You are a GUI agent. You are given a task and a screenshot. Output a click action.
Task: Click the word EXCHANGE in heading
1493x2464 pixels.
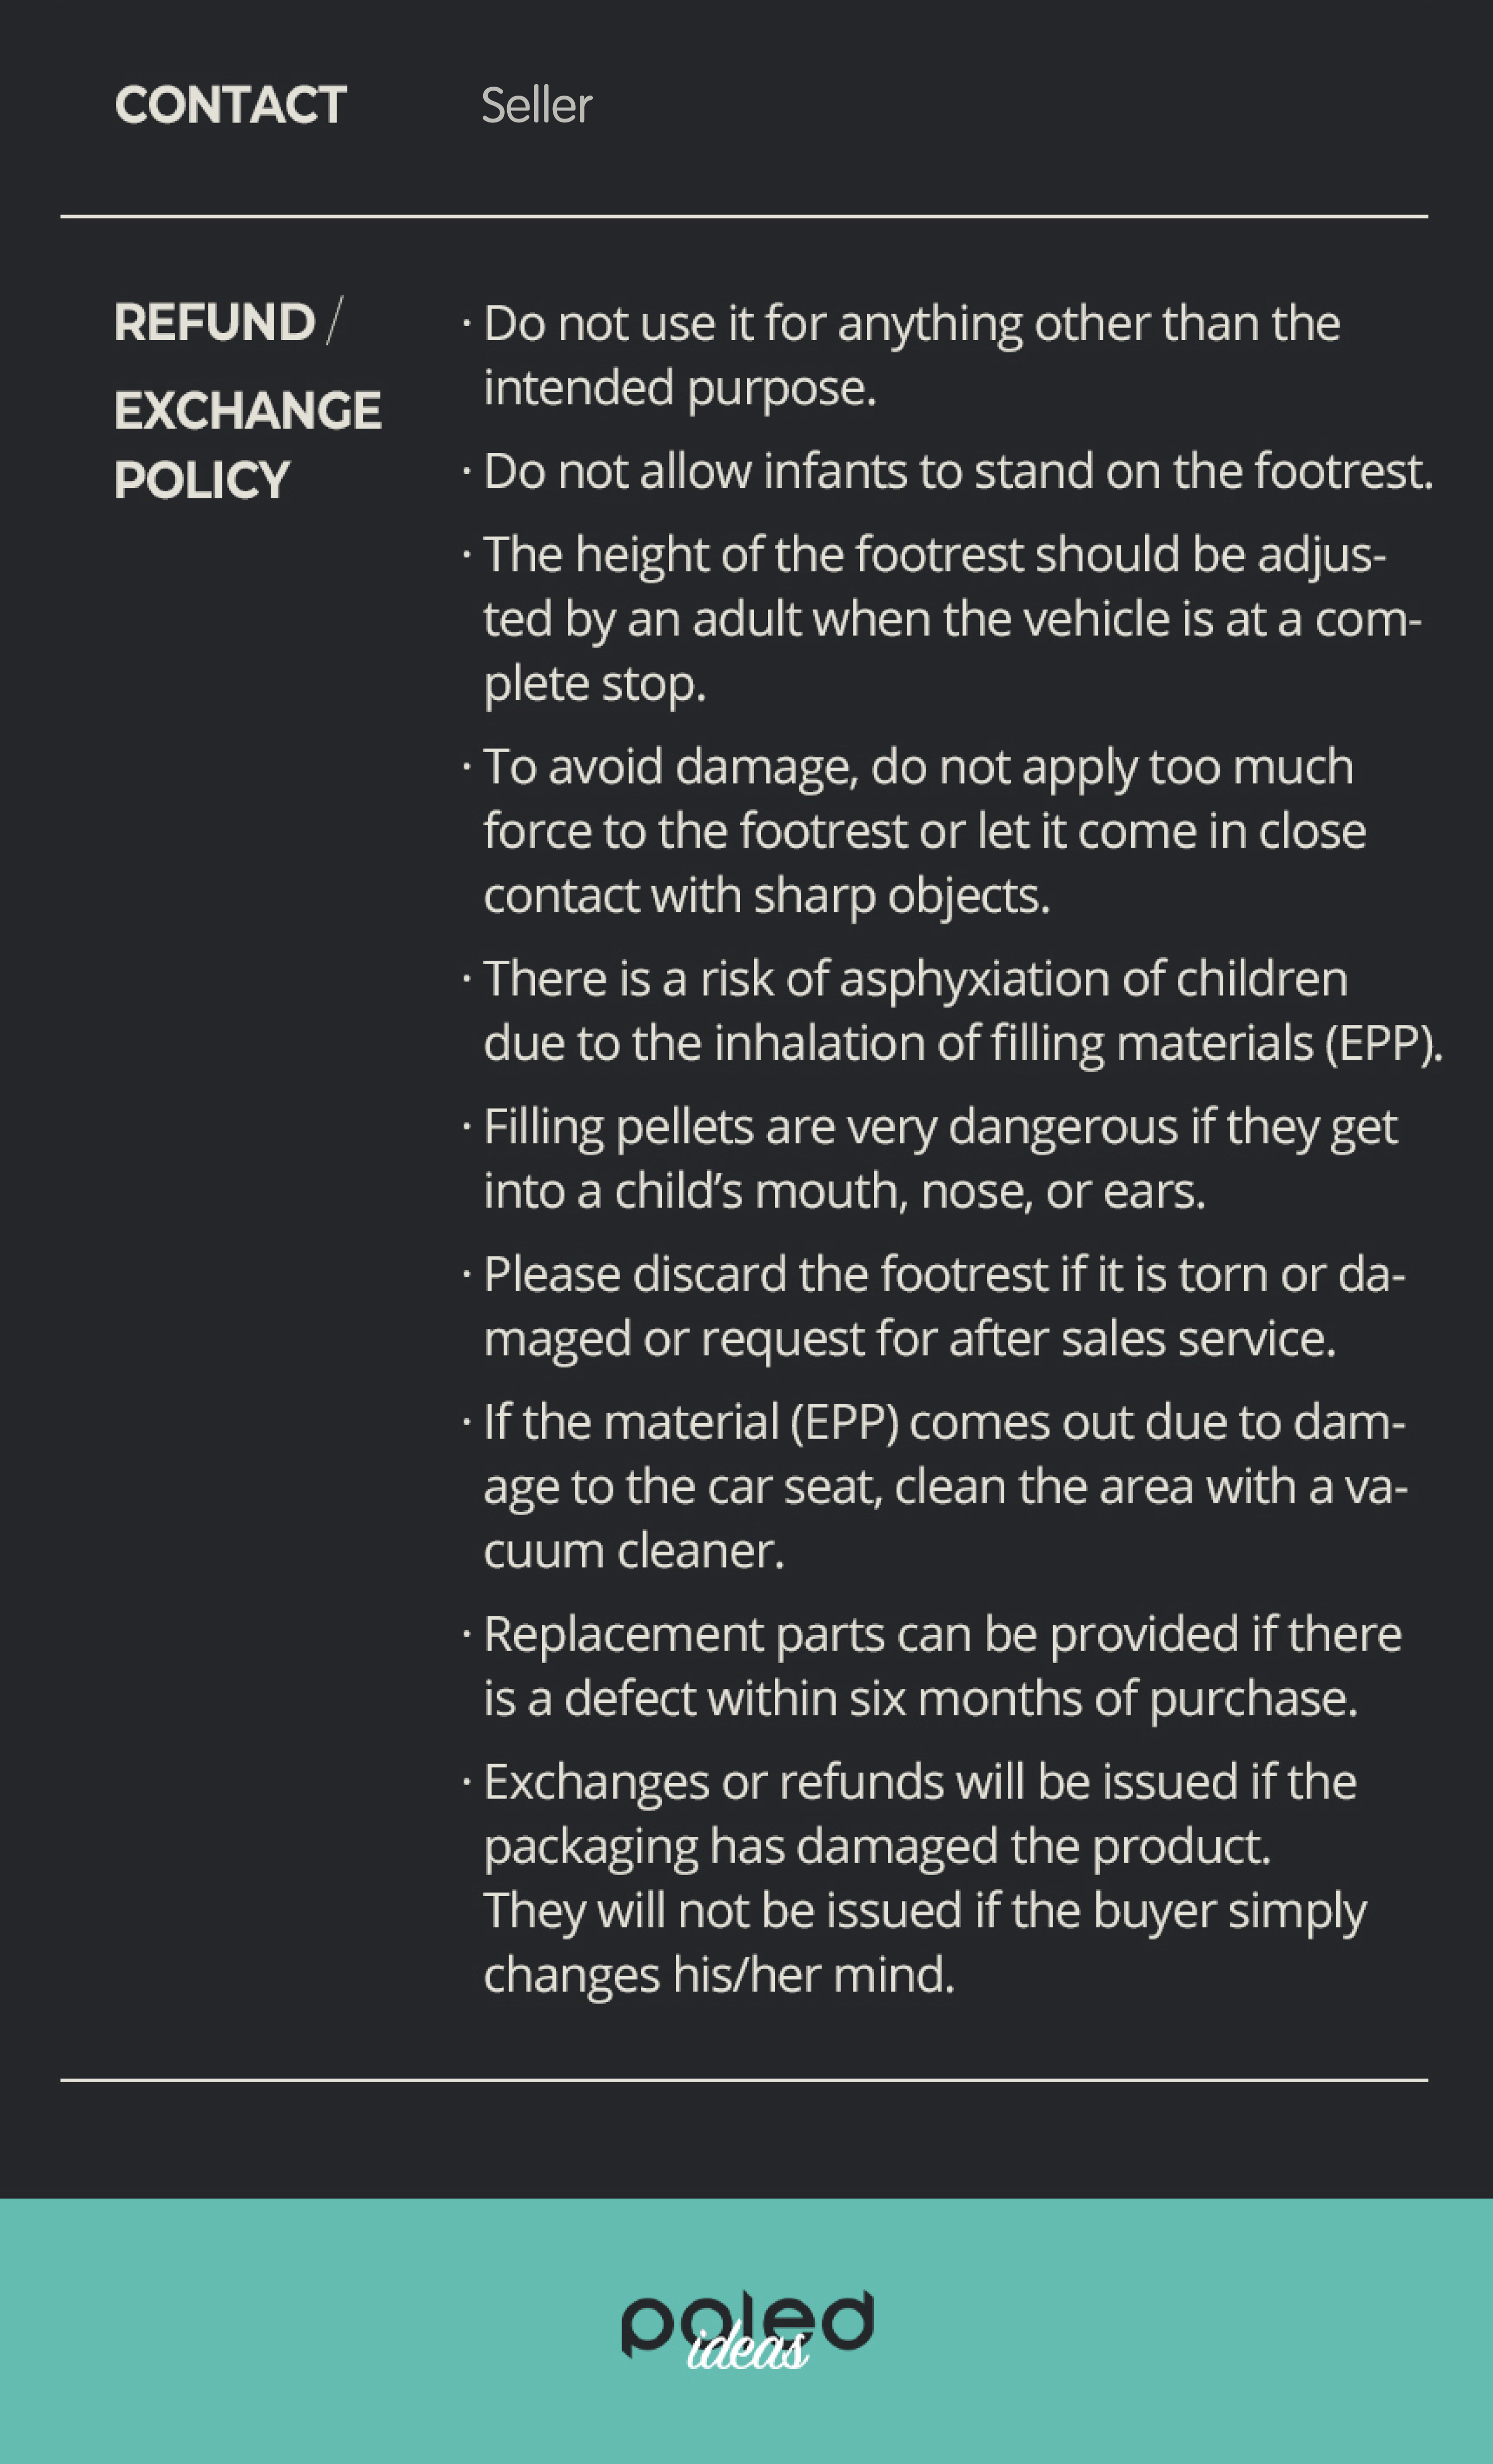(248, 411)
